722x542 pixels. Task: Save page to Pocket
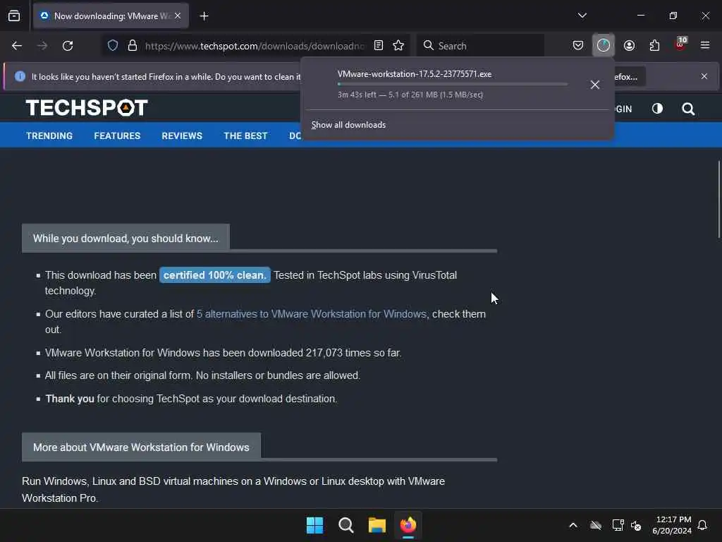pyautogui.click(x=578, y=46)
